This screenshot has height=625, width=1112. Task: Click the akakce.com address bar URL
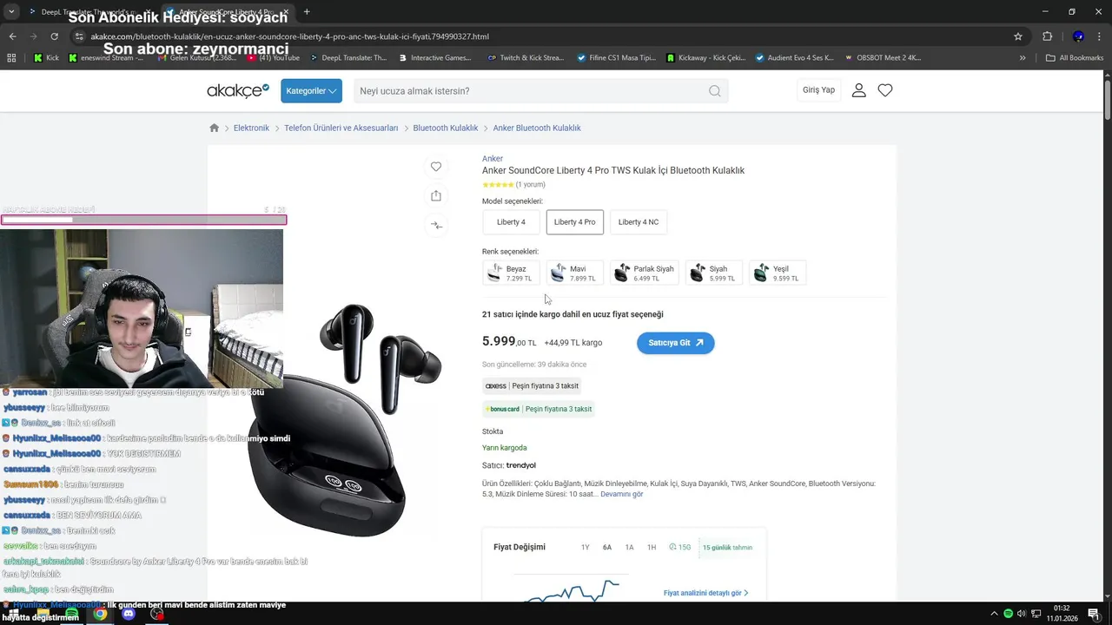(x=289, y=36)
